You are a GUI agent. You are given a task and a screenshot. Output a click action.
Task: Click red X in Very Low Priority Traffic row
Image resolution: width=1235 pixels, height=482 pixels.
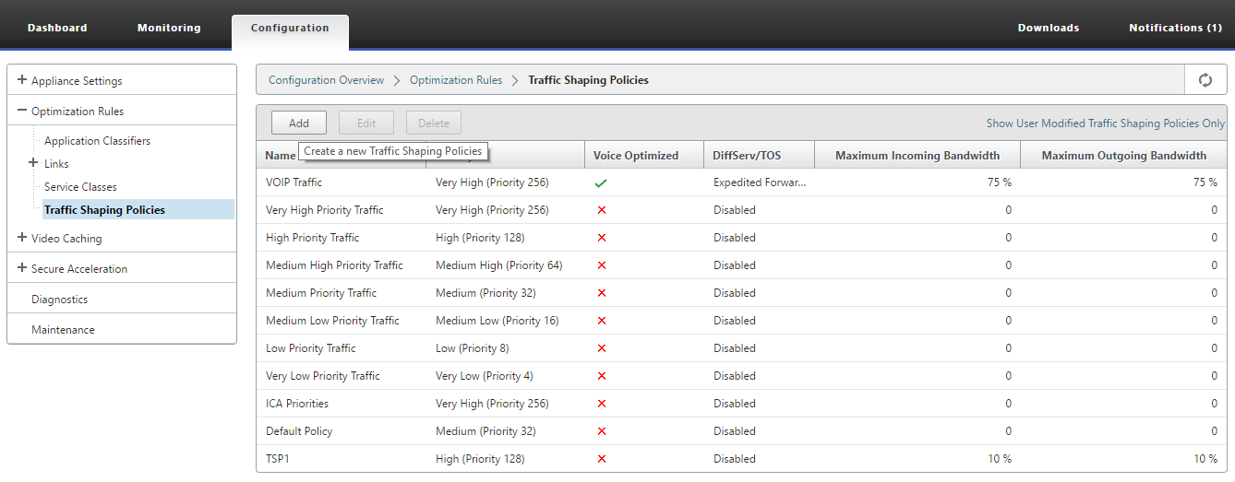tap(602, 376)
